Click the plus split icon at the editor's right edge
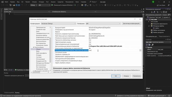Viewport: 172px width, 97px height. click(143, 12)
